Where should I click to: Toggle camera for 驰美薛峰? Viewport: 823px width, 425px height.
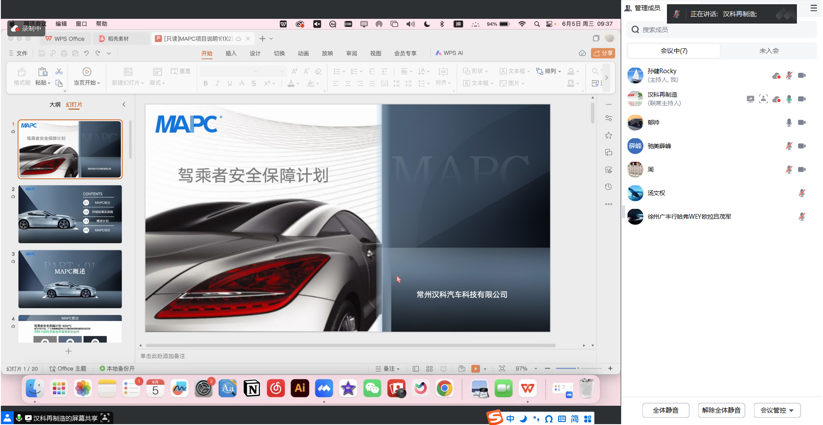pyautogui.click(x=802, y=146)
